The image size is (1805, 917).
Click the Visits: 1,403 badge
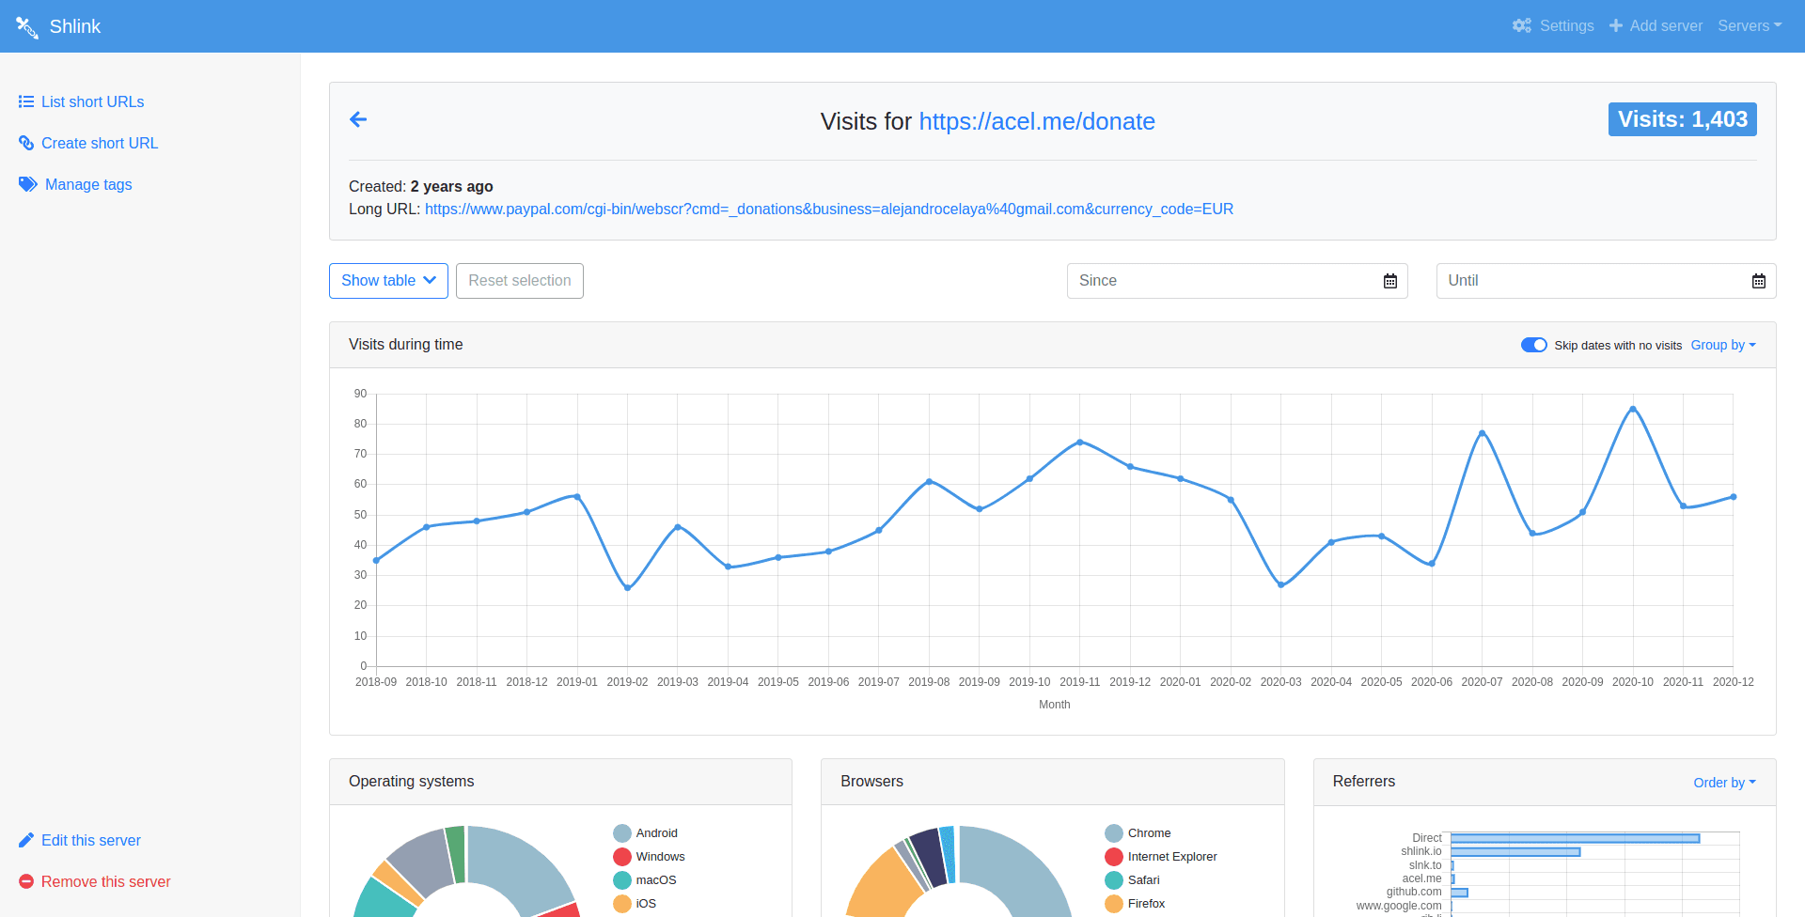1682,119
